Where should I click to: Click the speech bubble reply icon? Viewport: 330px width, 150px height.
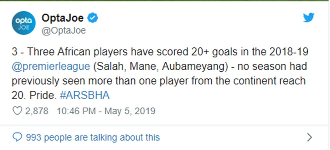point(17,137)
